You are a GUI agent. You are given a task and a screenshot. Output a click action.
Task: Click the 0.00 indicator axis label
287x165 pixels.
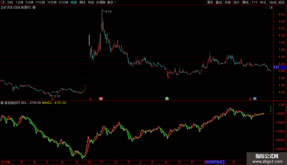coord(281,105)
